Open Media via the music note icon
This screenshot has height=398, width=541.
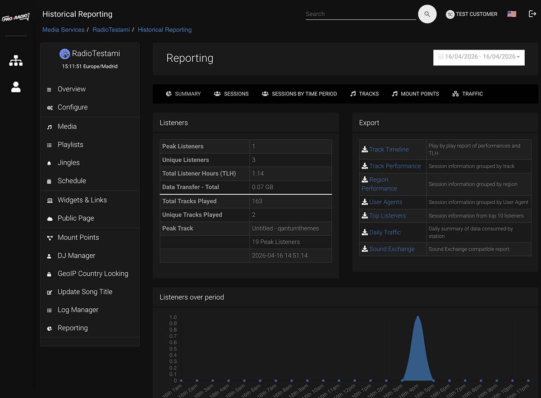(x=50, y=126)
